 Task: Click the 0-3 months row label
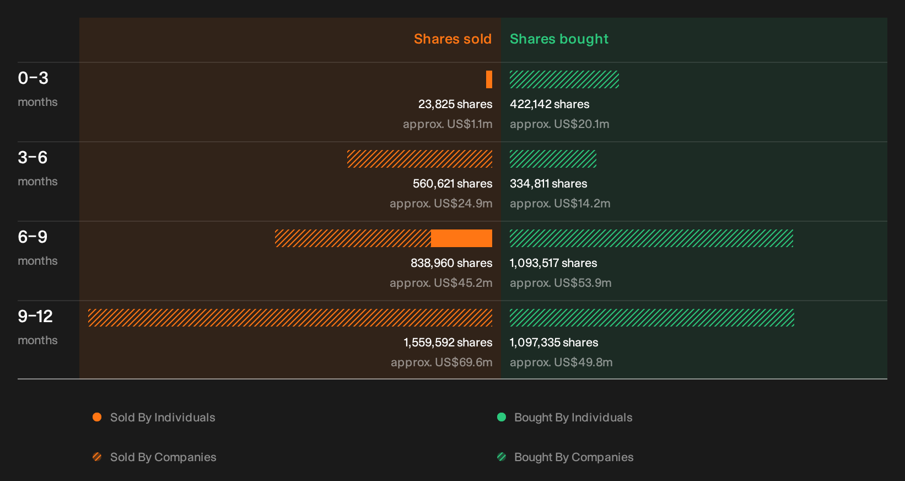(x=37, y=89)
